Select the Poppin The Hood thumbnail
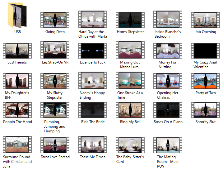The width and height of the screenshot is (223, 171). [x=17, y=110]
